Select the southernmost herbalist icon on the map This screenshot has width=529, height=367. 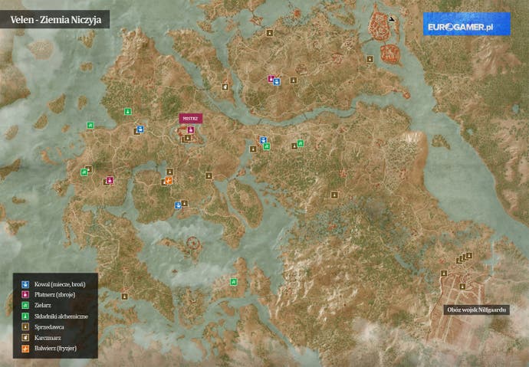[x=234, y=282]
